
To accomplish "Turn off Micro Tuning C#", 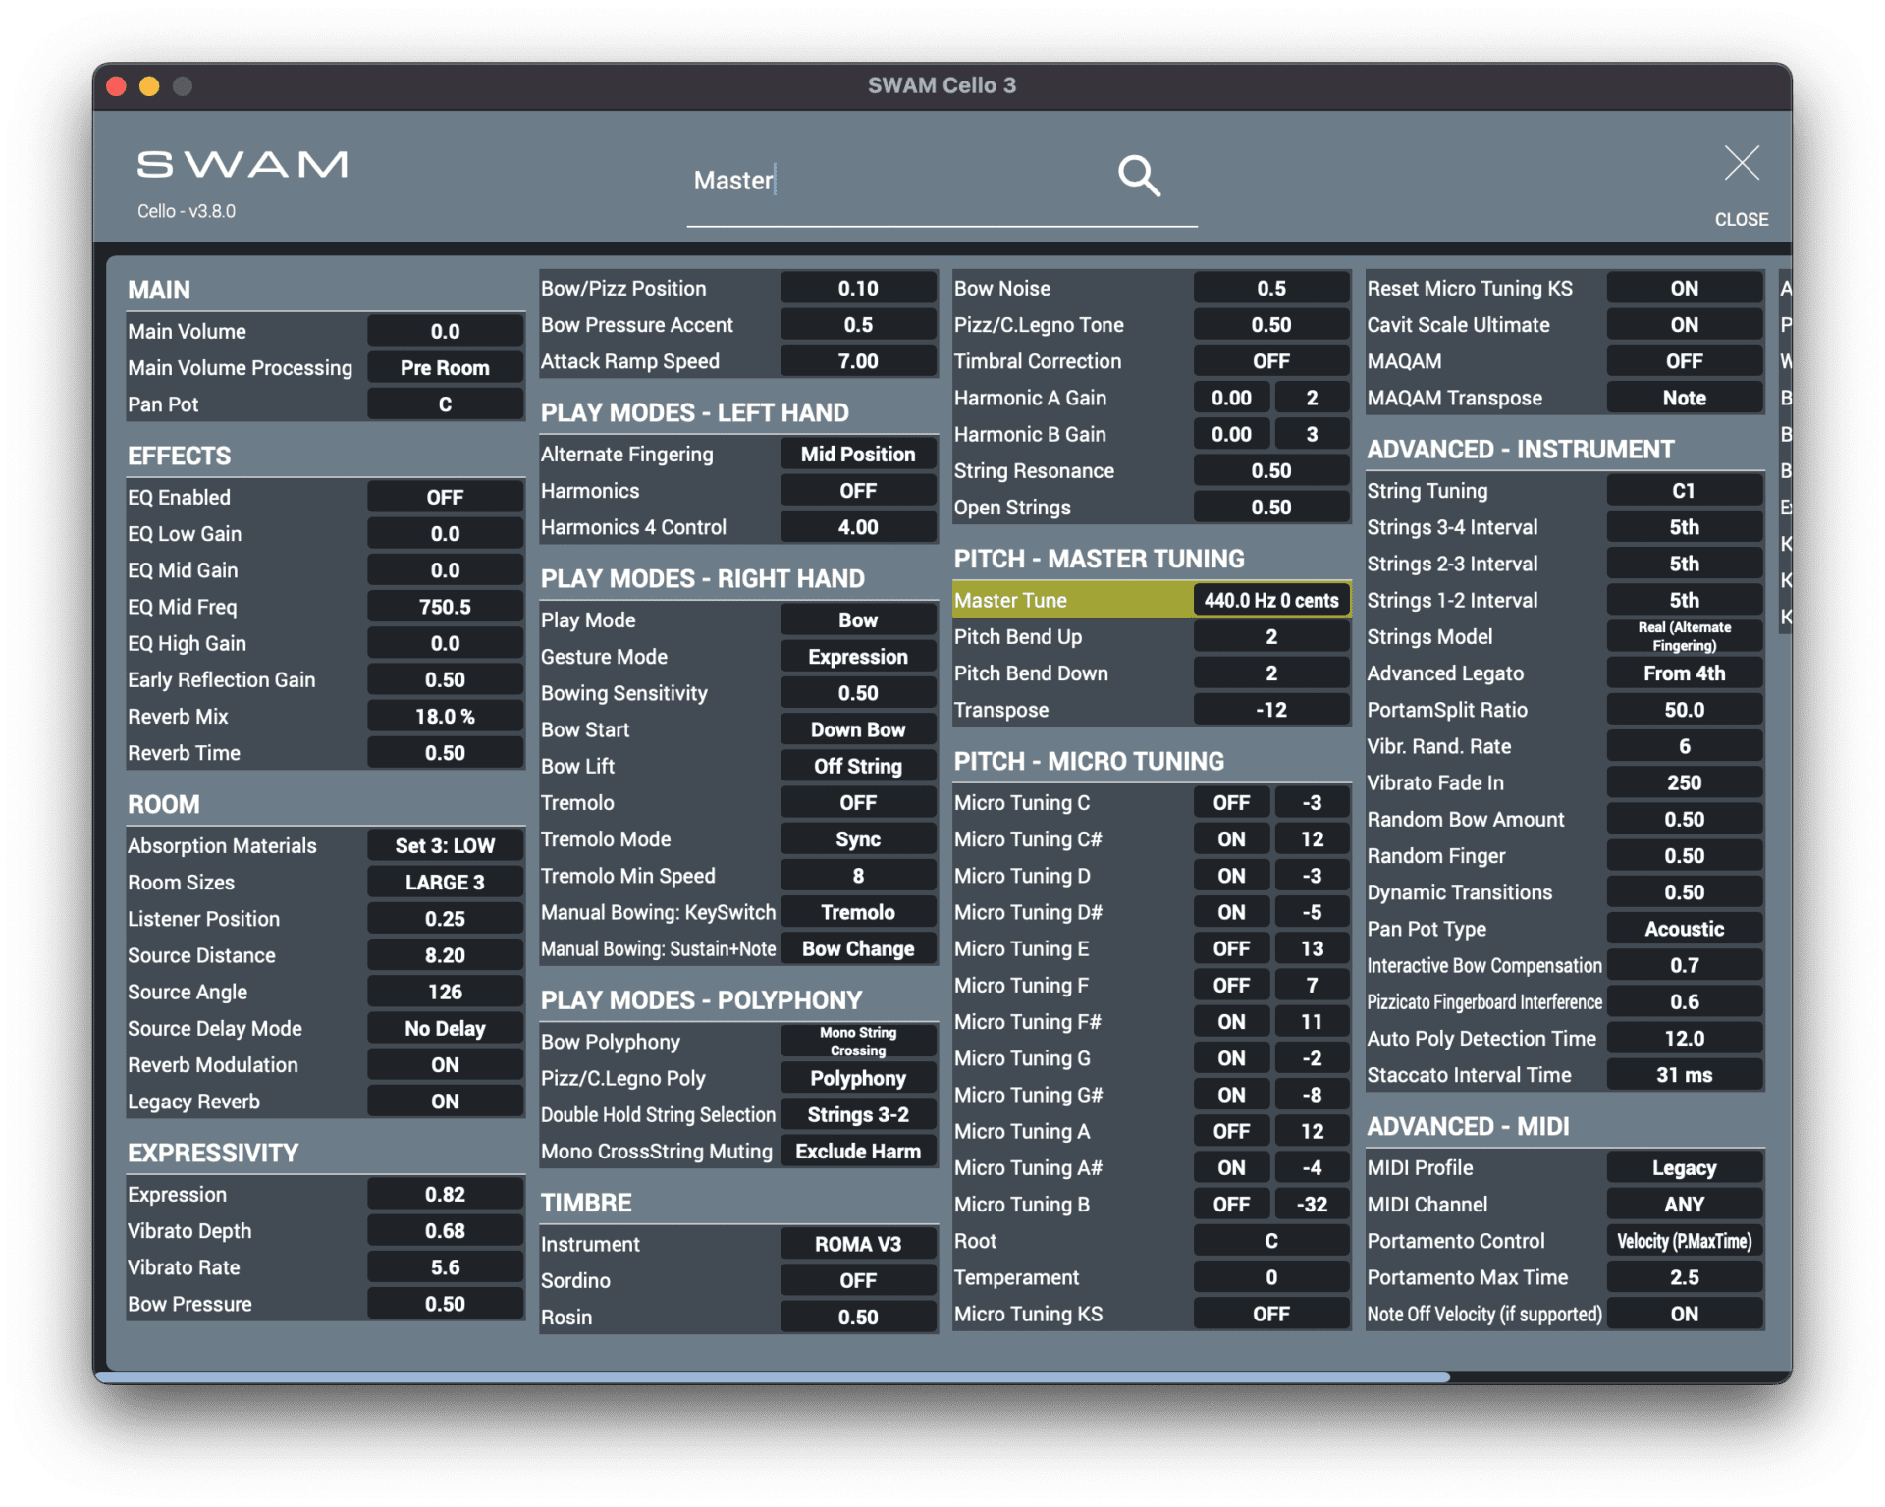I will pos(1231,838).
